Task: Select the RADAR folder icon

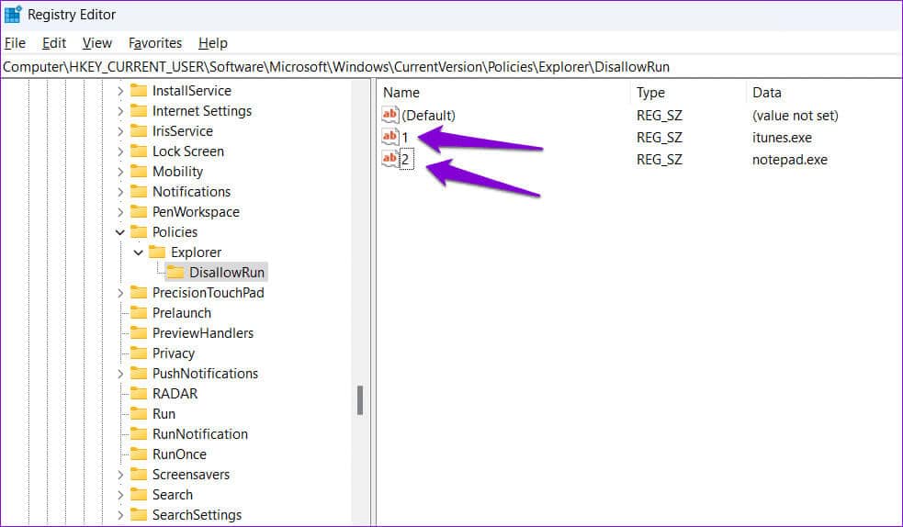Action: pyautogui.click(x=139, y=393)
